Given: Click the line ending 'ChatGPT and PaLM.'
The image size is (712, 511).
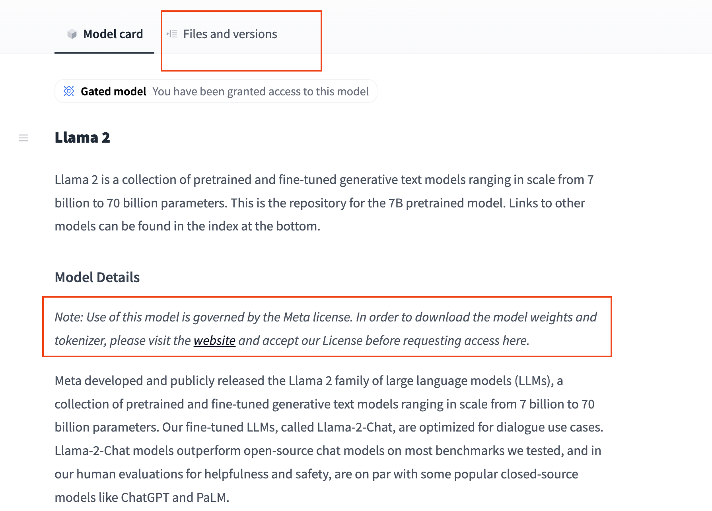Looking at the screenshot, I should 142,497.
